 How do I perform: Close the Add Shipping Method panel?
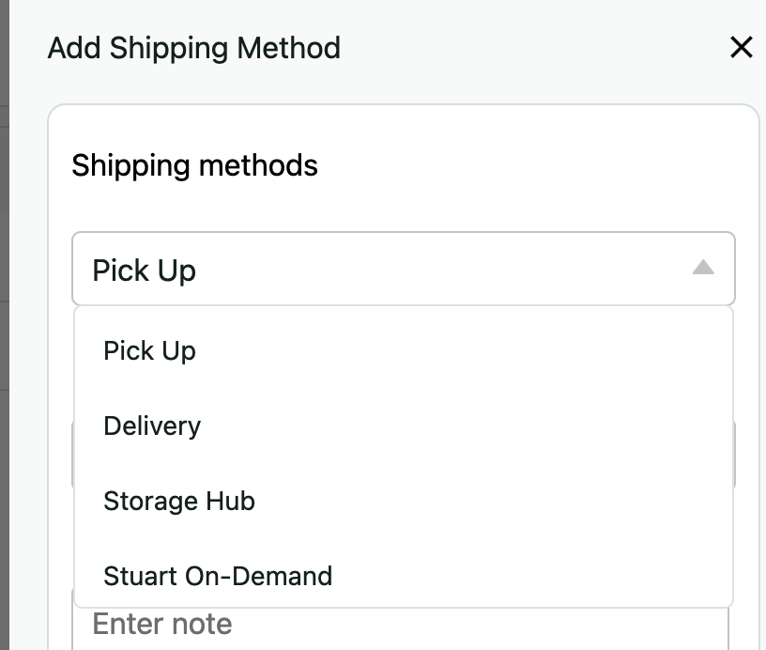pos(741,47)
